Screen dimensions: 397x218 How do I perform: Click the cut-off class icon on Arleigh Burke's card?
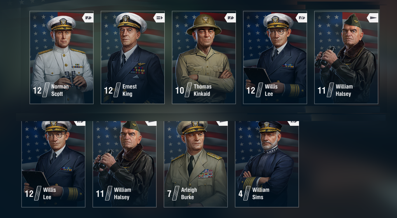tap(222, 123)
